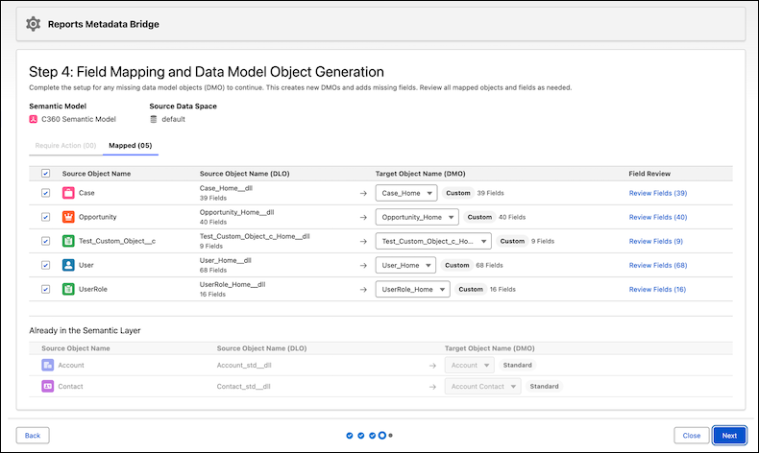
Task: Click the Source Object Name (DLO) header in top table
Action: 244,174
